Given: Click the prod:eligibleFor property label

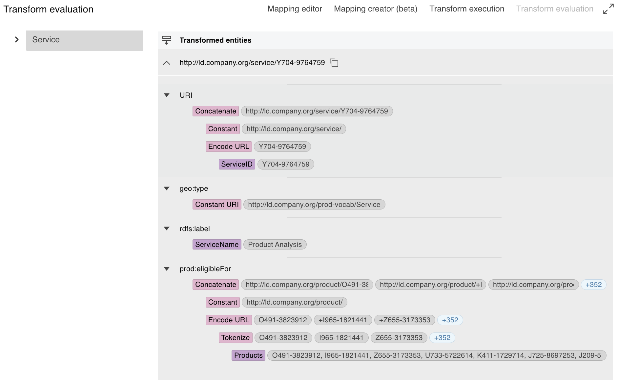Looking at the screenshot, I should (205, 269).
